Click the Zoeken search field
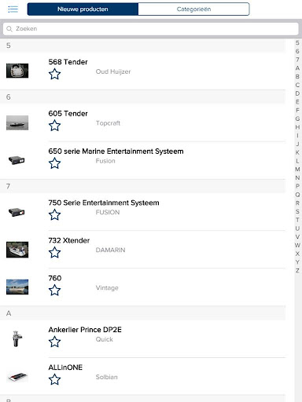The image size is (302, 402). [151, 29]
